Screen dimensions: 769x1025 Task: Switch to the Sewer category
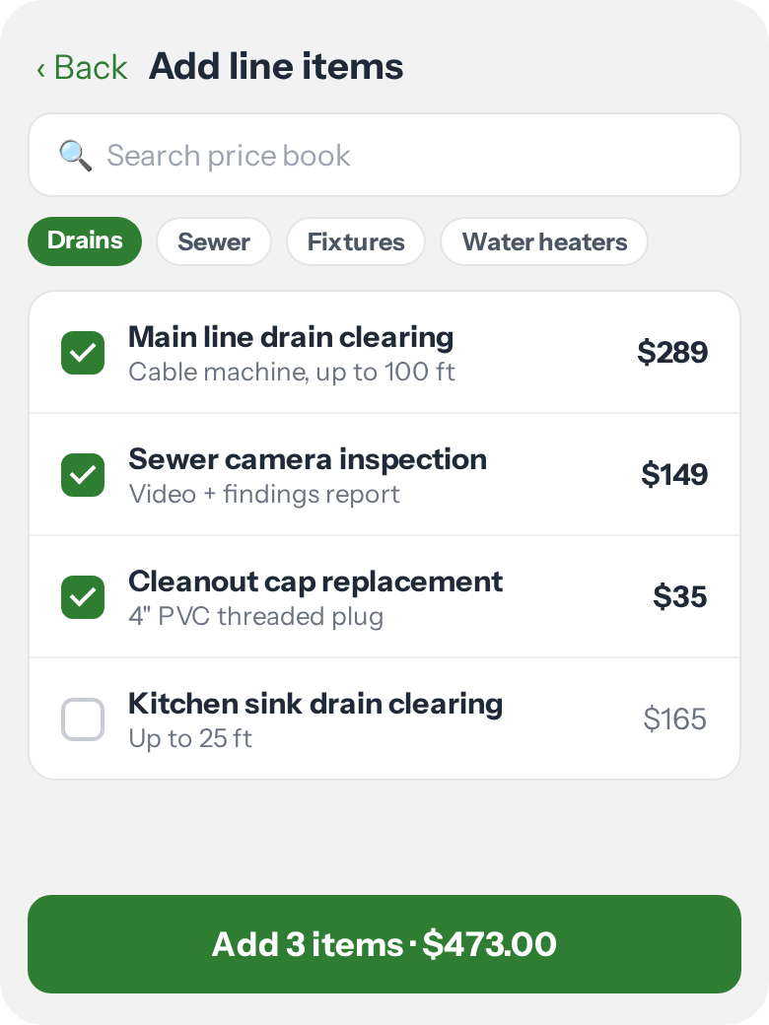214,241
